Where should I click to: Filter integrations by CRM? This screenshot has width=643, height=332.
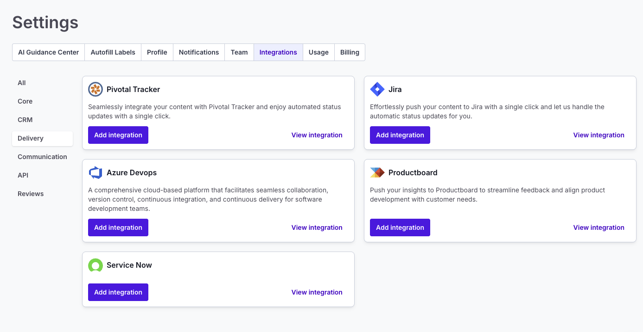coord(42,120)
